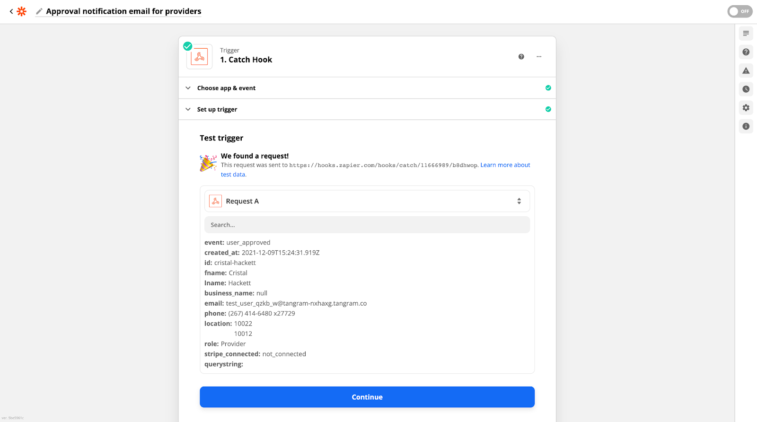Click the 'querystring:' row

tap(224, 364)
